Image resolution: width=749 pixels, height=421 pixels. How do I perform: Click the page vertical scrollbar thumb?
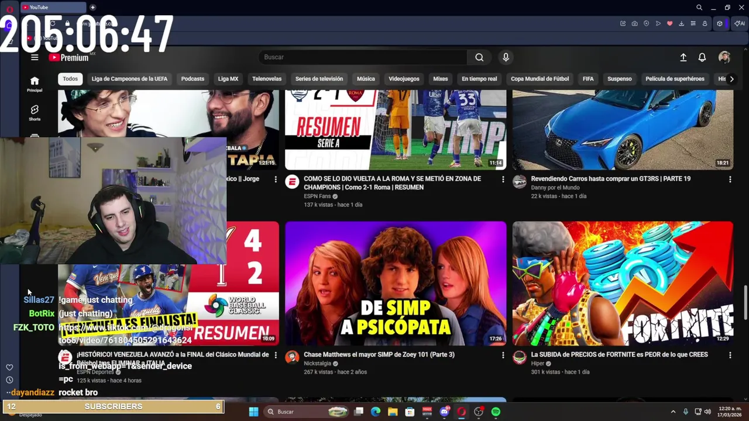click(745, 303)
